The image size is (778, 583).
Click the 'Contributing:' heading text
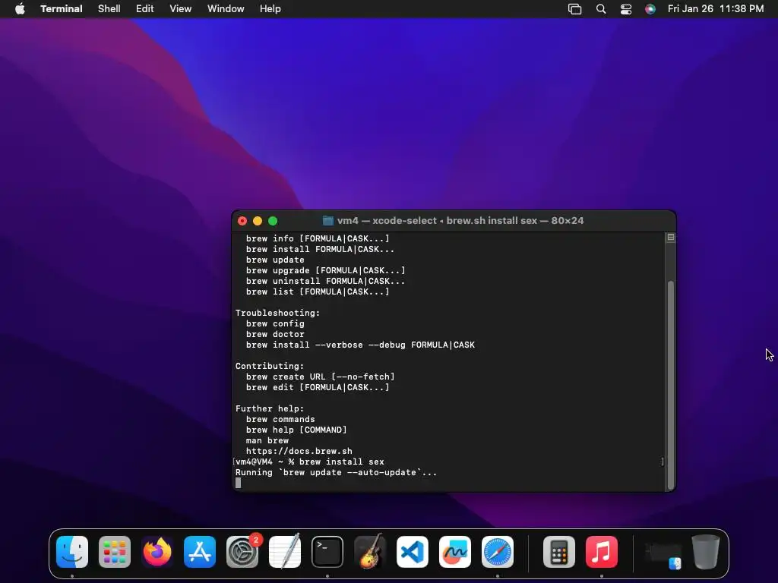(x=270, y=366)
